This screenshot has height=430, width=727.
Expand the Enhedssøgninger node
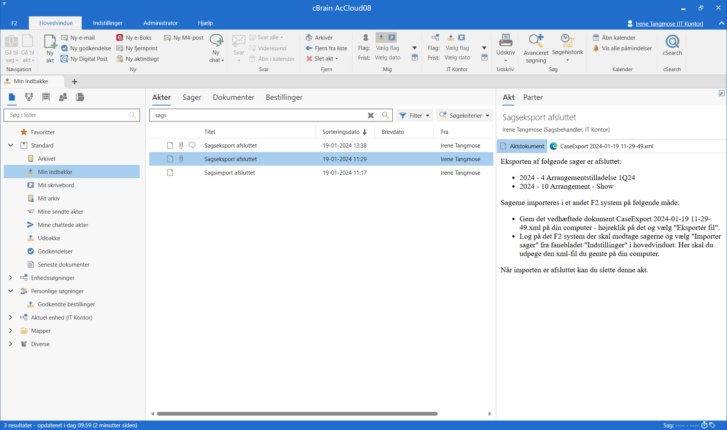click(x=11, y=278)
